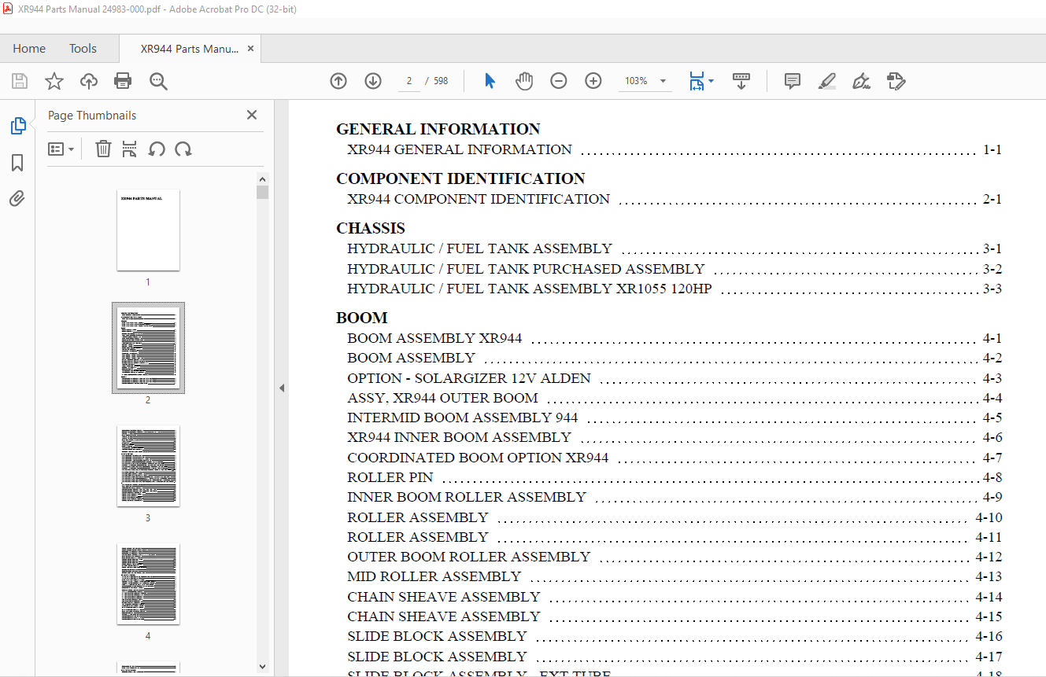Click the Save file icon
Screen dimensions: 1046x677
pyautogui.click(x=20, y=81)
